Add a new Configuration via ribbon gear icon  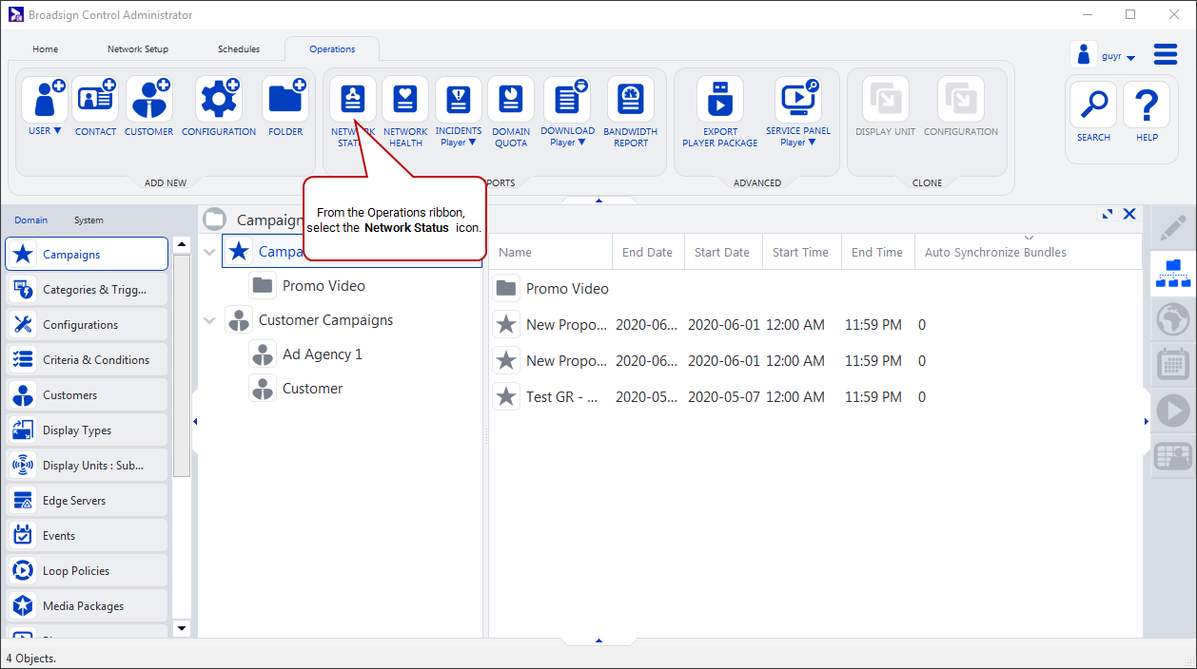coord(219,100)
